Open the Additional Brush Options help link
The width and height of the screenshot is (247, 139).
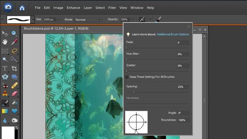[173, 34]
